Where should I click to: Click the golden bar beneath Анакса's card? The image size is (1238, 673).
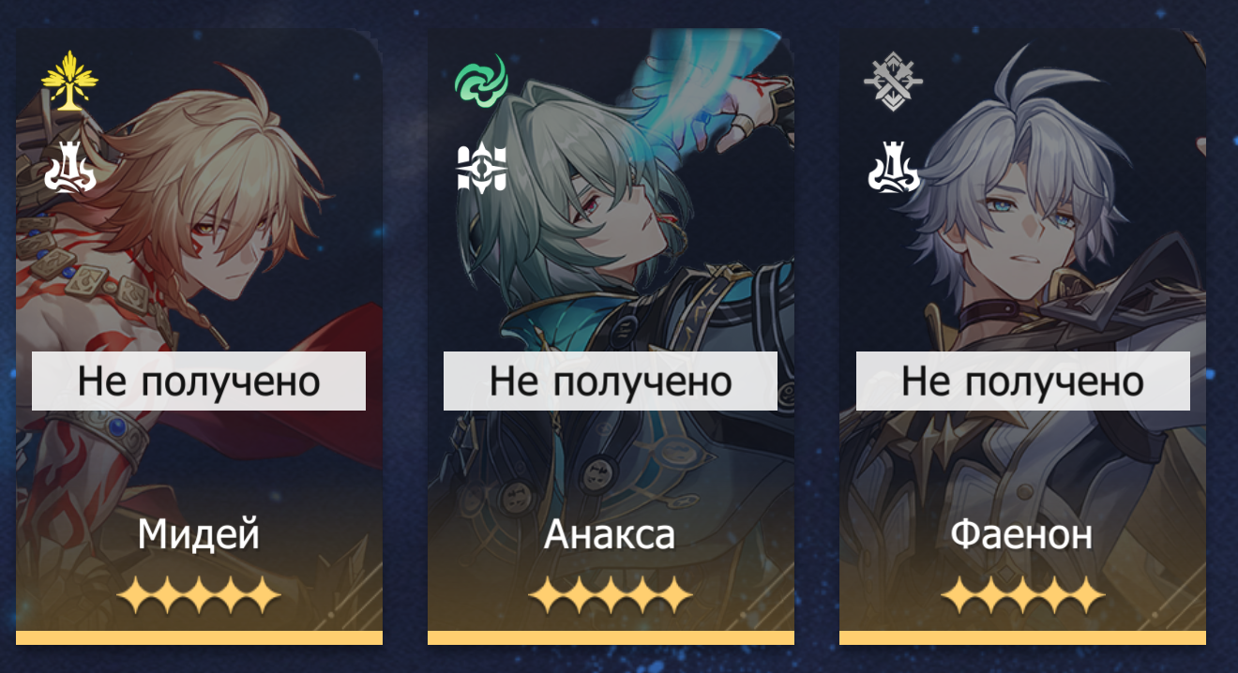click(611, 638)
